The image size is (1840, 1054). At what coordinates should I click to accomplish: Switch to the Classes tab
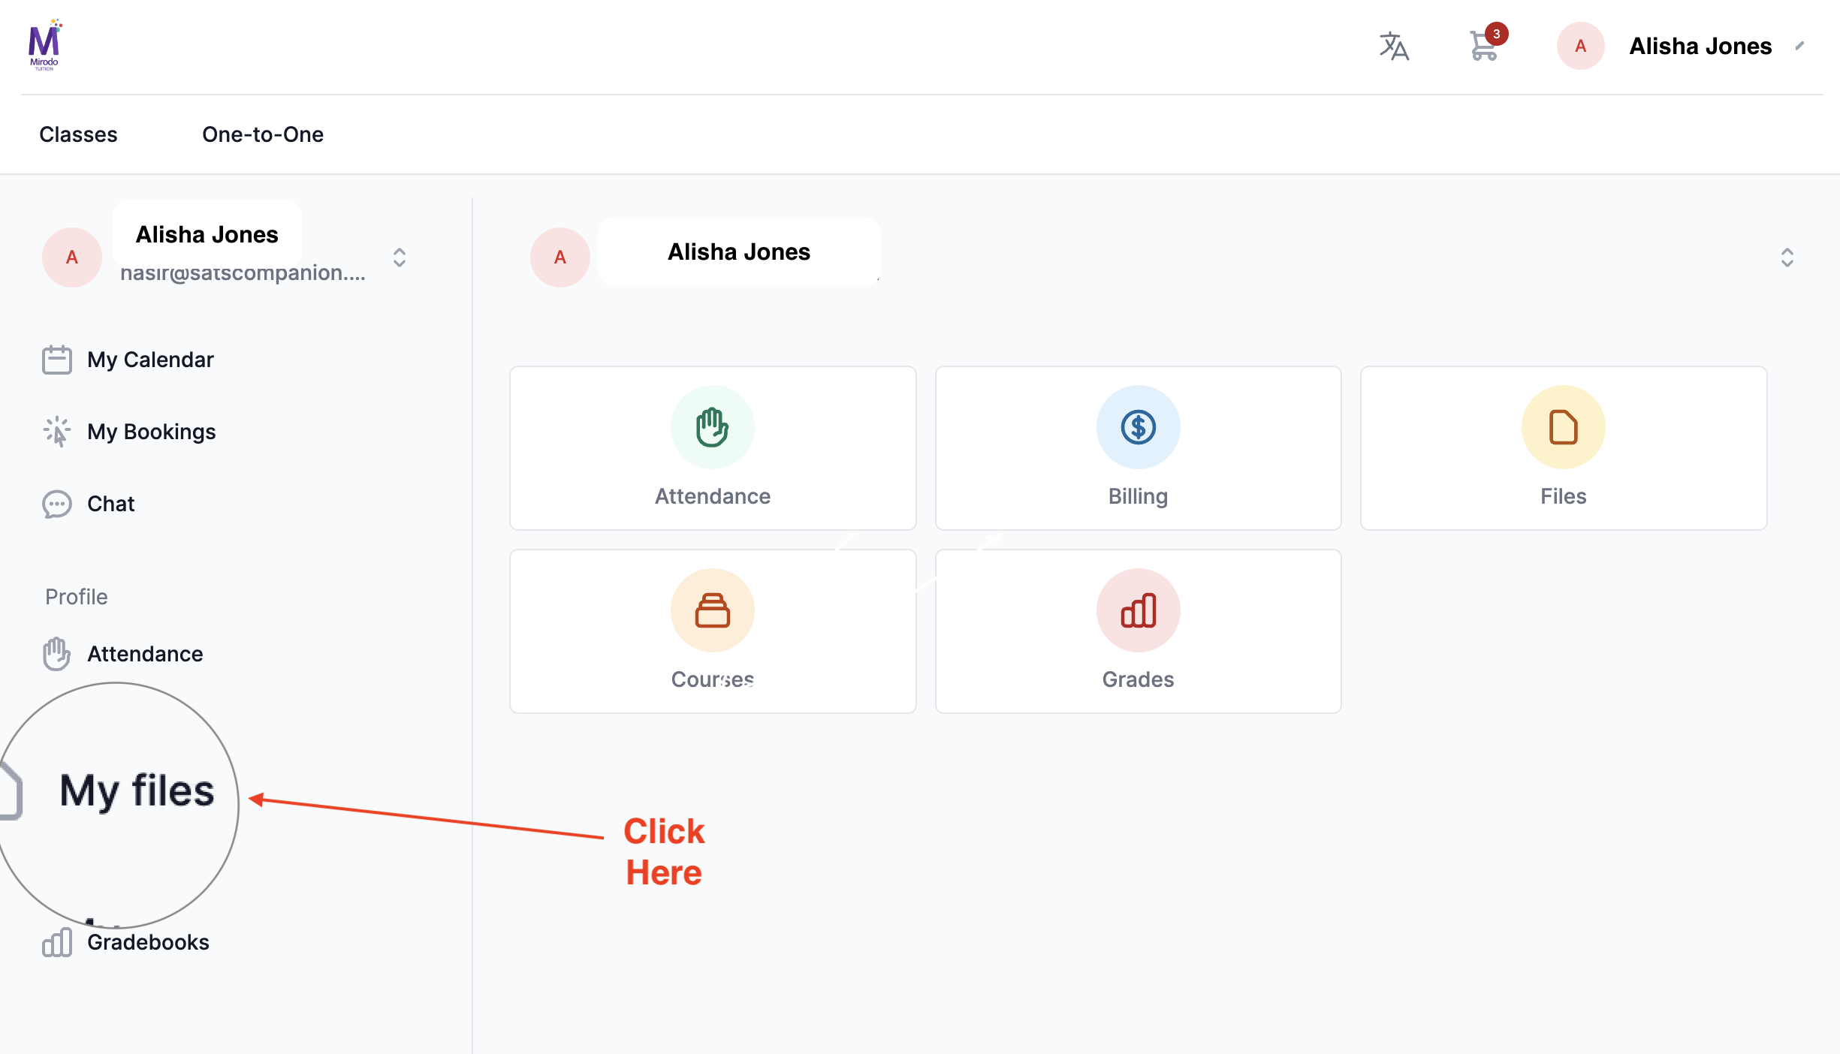78,134
